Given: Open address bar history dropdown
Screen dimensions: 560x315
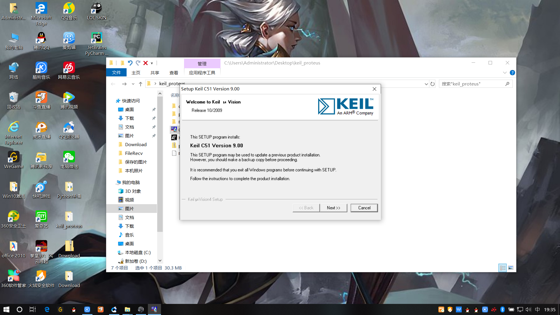Looking at the screenshot, I should pyautogui.click(x=426, y=84).
